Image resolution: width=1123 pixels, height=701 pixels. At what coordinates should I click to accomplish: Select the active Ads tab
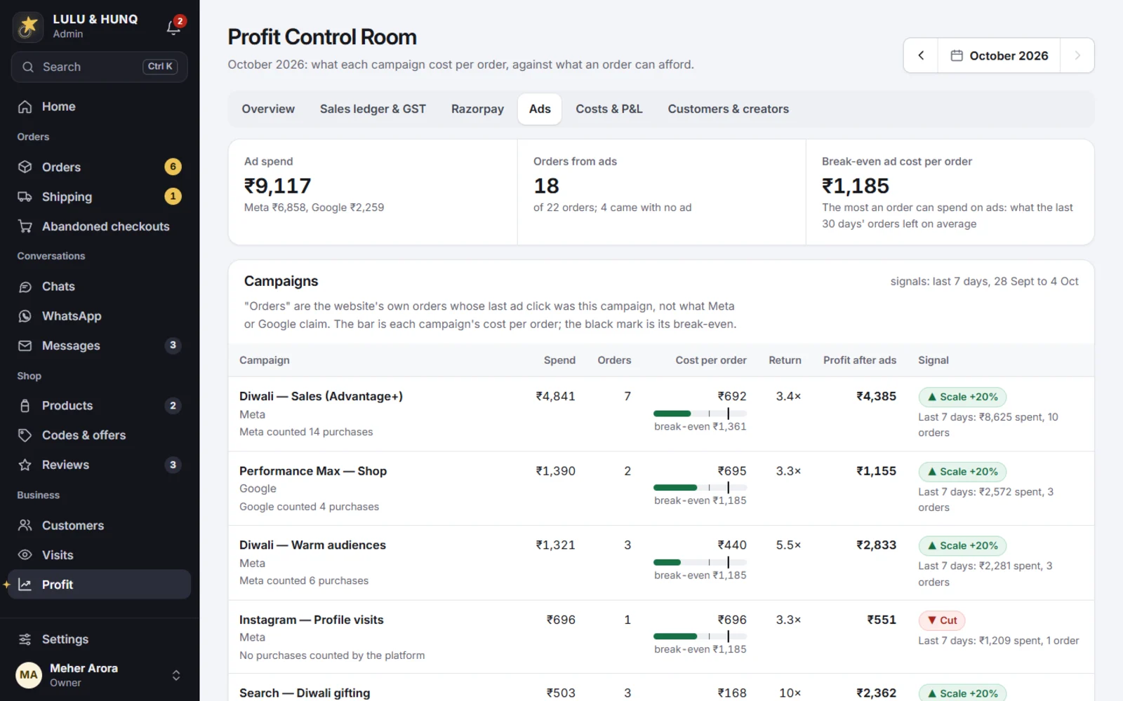click(540, 109)
